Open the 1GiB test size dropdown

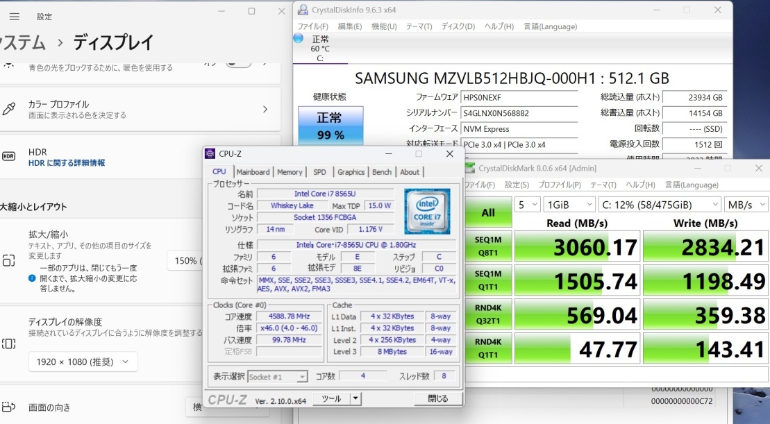[x=569, y=205]
